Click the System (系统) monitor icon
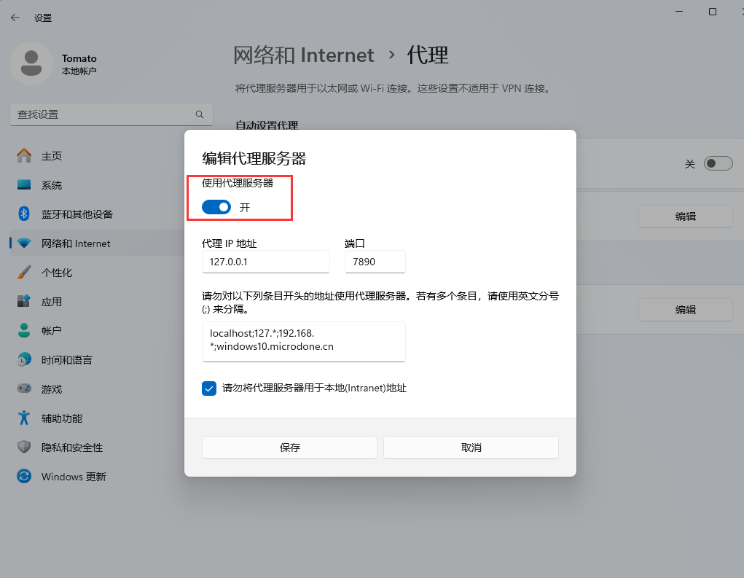The width and height of the screenshot is (744, 578). (x=24, y=185)
